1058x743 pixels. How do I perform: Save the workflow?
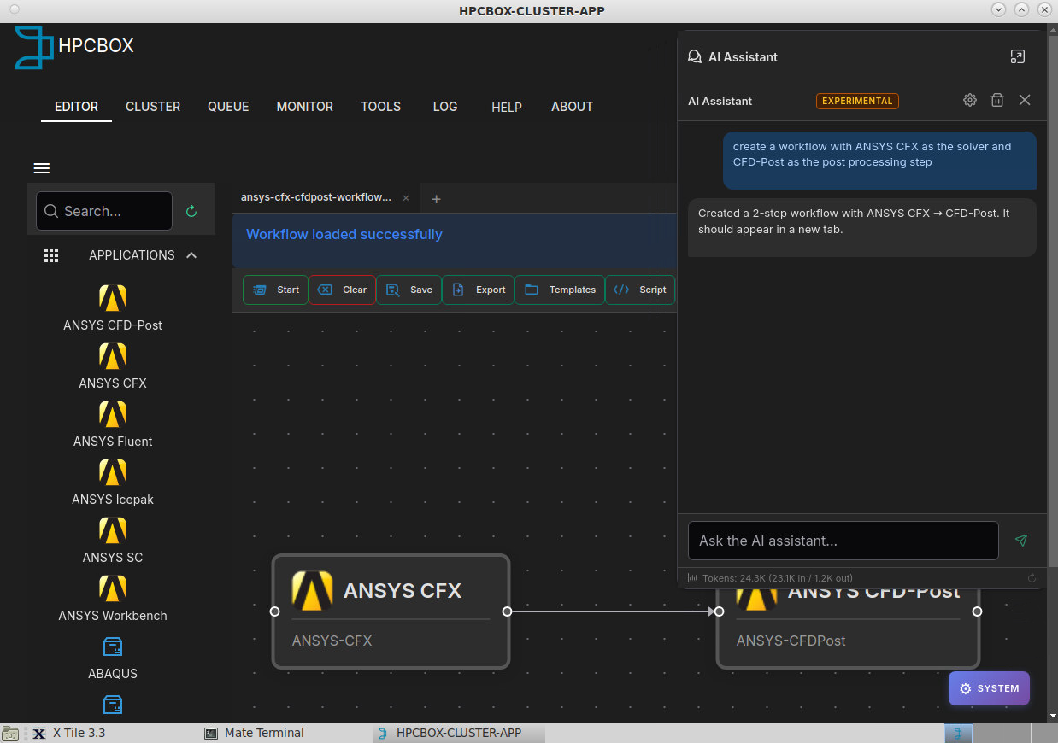pos(409,290)
